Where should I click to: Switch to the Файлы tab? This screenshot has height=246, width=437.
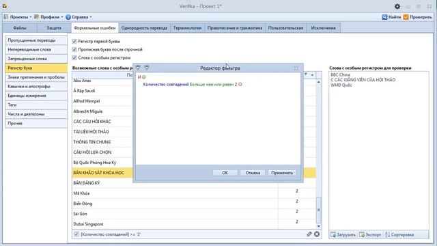click(20, 28)
